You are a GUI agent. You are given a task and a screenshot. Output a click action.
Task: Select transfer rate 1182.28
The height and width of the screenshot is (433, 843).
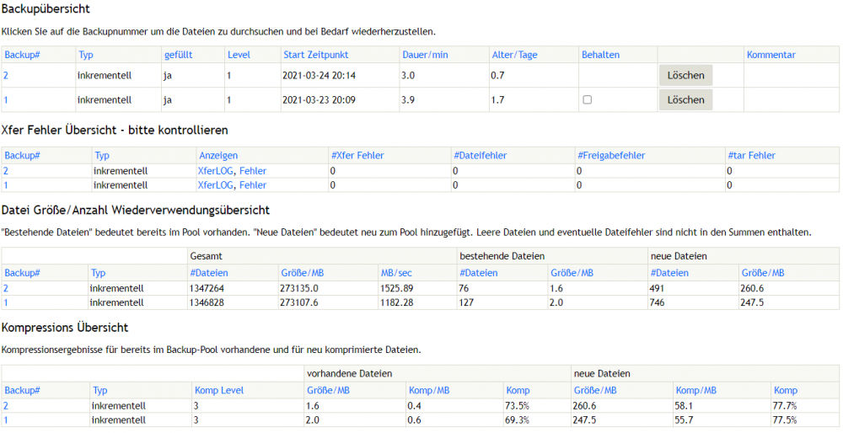pyautogui.click(x=397, y=302)
